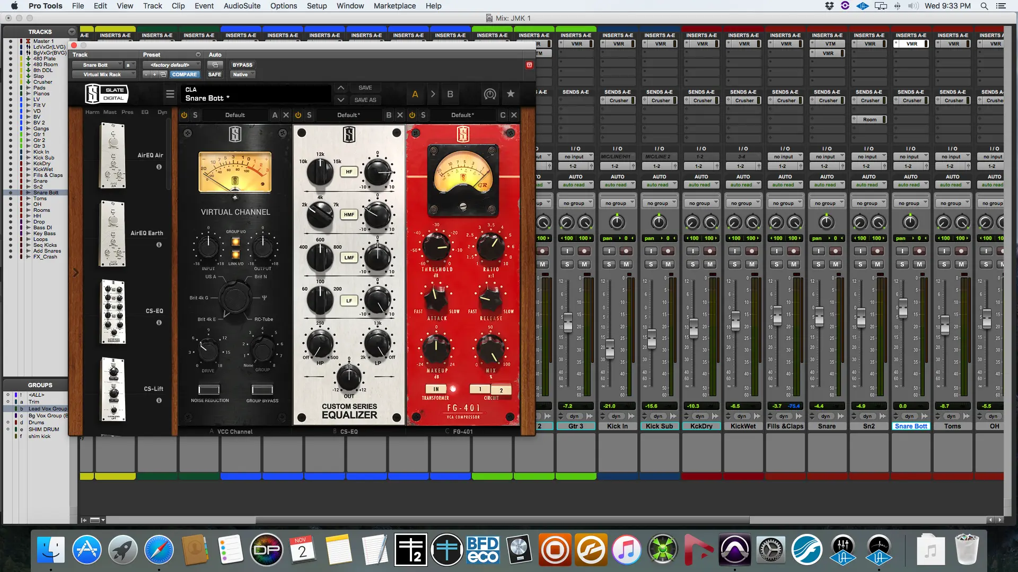Select the A comparison setting
Screen dimensions: 1018x572
(x=415, y=94)
